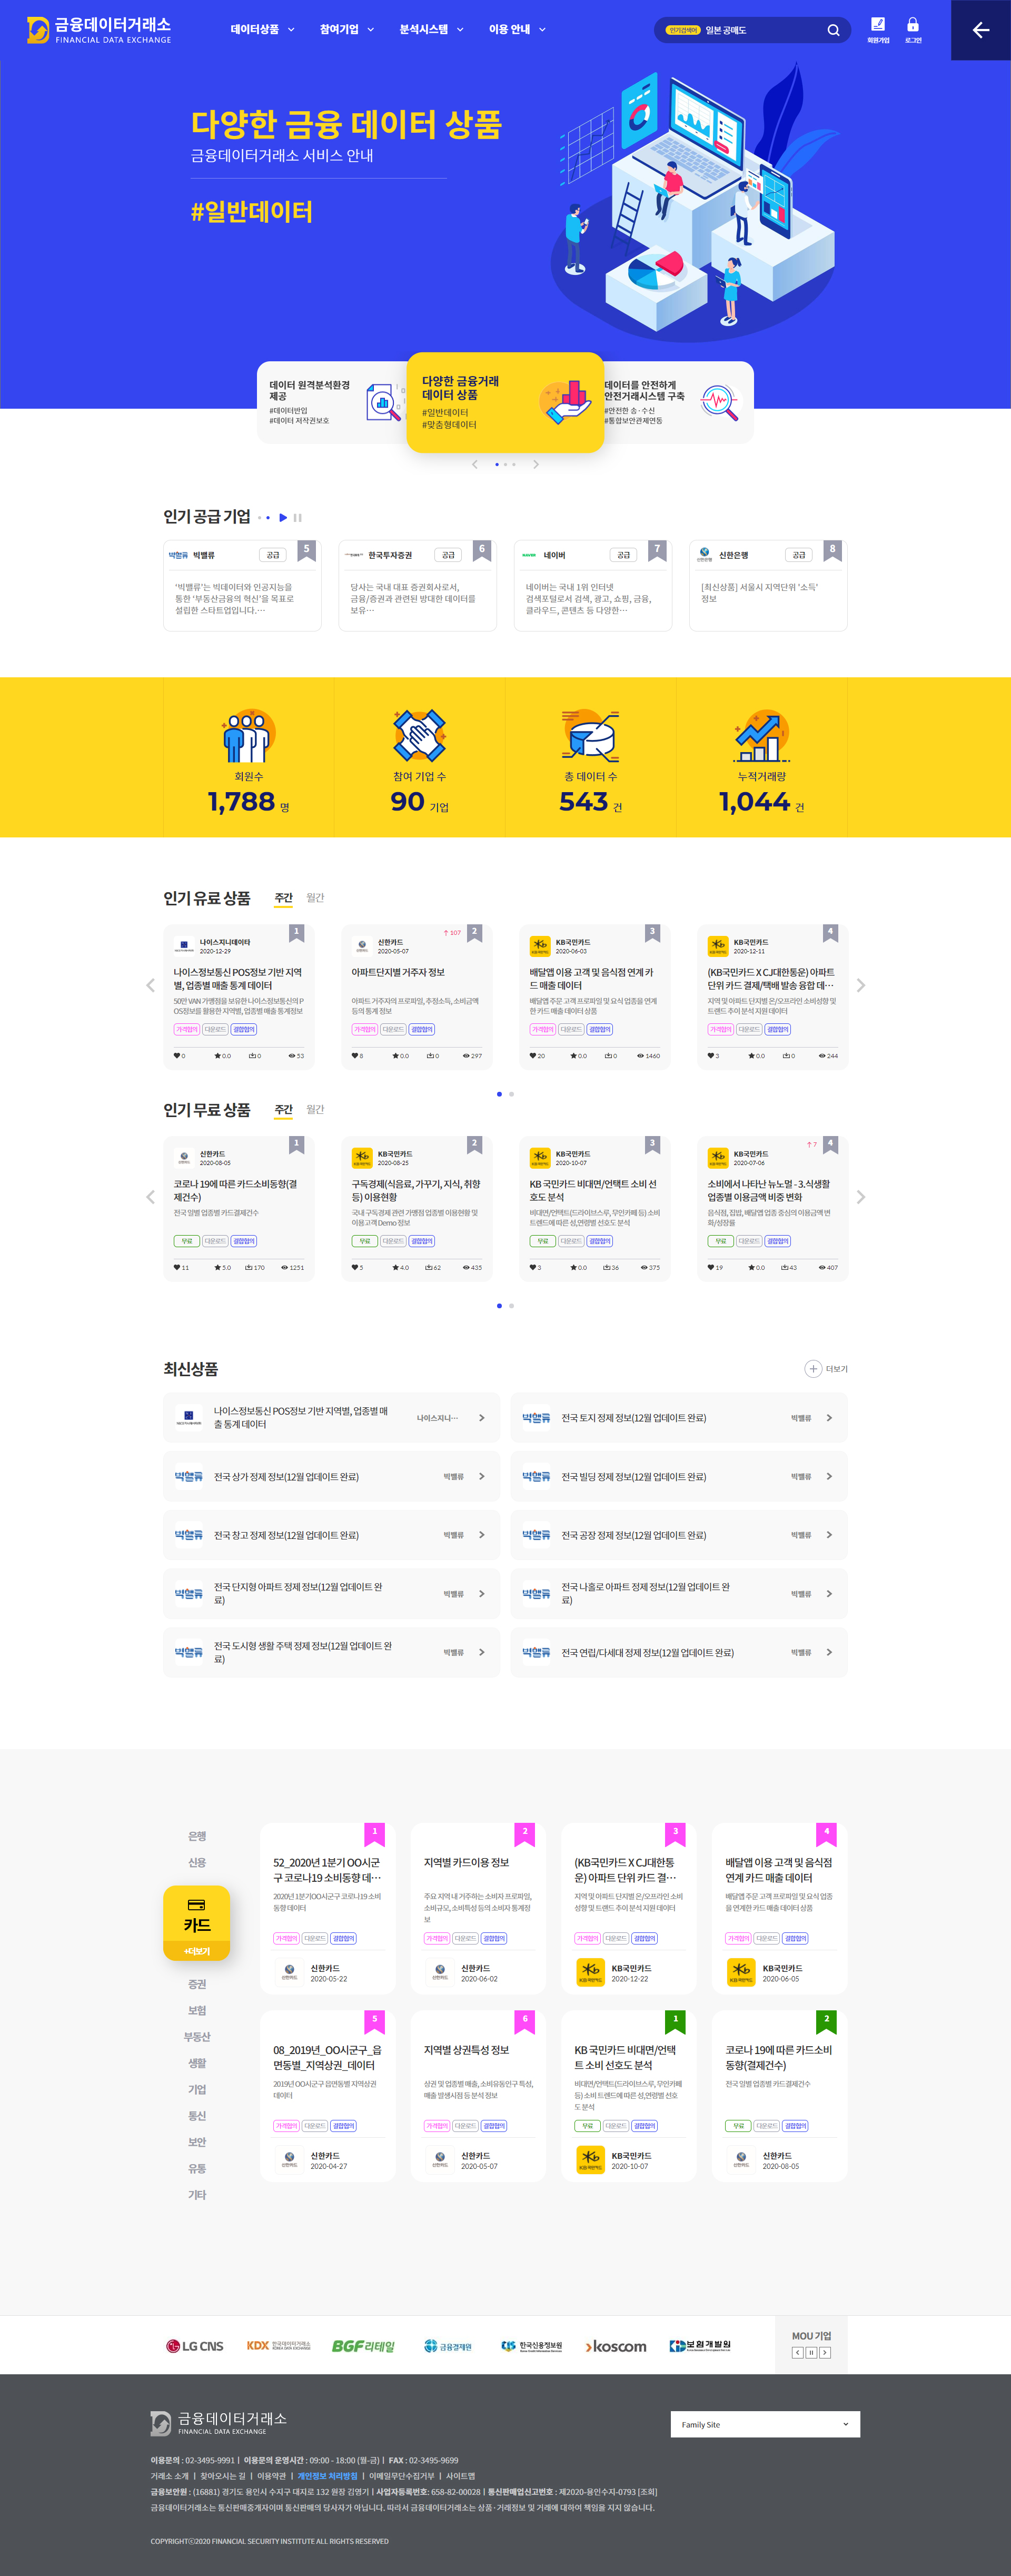Click the 로그인 padlock icon
1011x2576 pixels.
coord(914,24)
